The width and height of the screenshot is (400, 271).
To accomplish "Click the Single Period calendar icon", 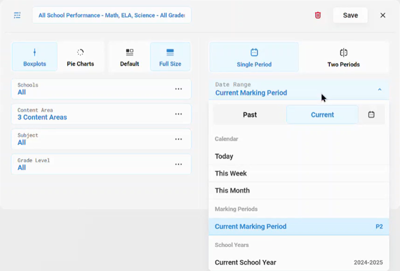I will [254, 52].
